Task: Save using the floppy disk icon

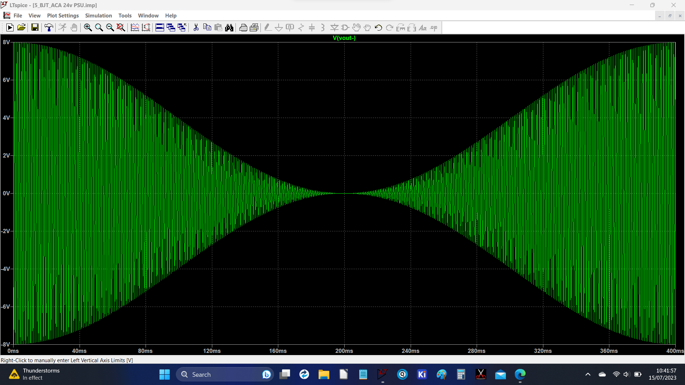Action: coord(35,27)
